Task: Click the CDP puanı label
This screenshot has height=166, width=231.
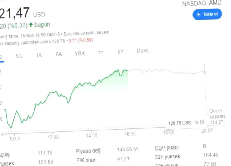Action: [x=167, y=148]
